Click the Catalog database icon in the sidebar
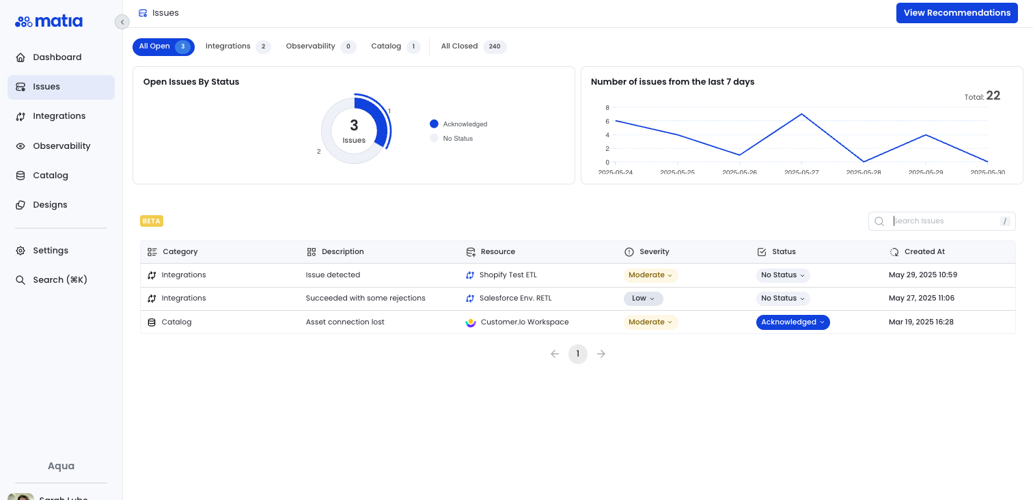Screen dimensions: 1033x500 point(20,176)
